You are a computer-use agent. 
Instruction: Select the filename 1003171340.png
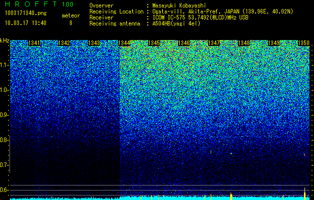pyautogui.click(x=26, y=13)
